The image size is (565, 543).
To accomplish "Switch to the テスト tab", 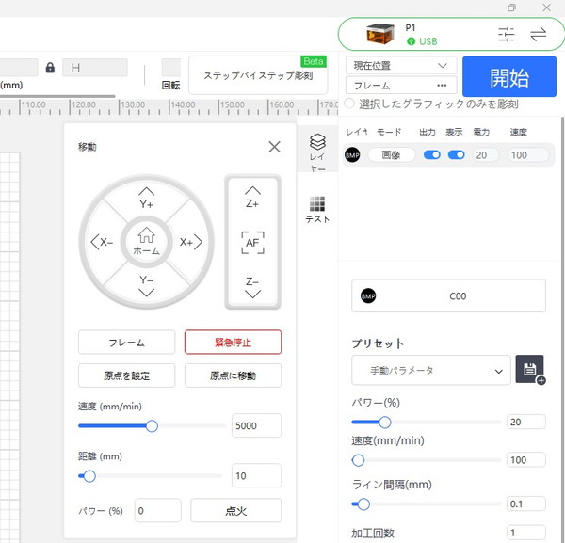I will pos(317,210).
